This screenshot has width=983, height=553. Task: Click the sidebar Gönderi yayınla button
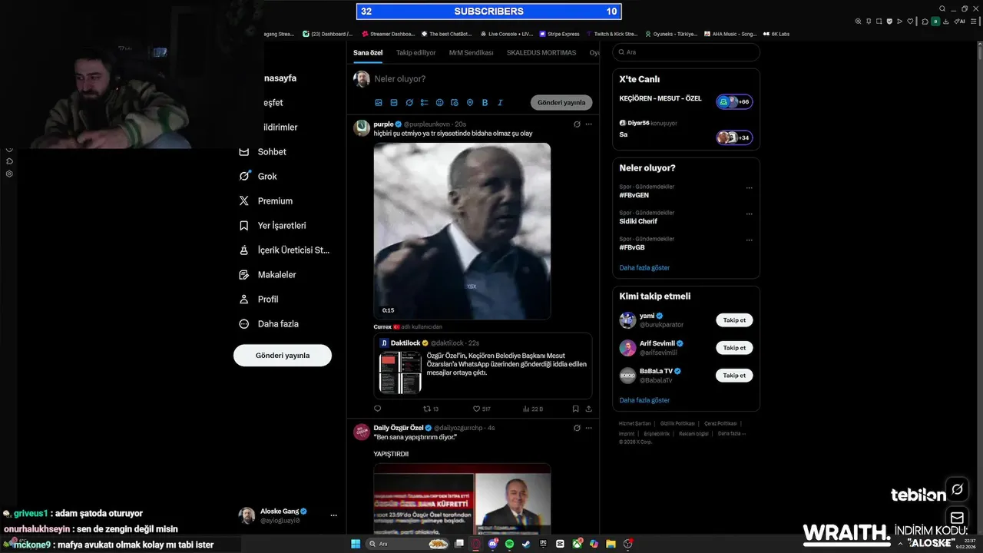283,356
